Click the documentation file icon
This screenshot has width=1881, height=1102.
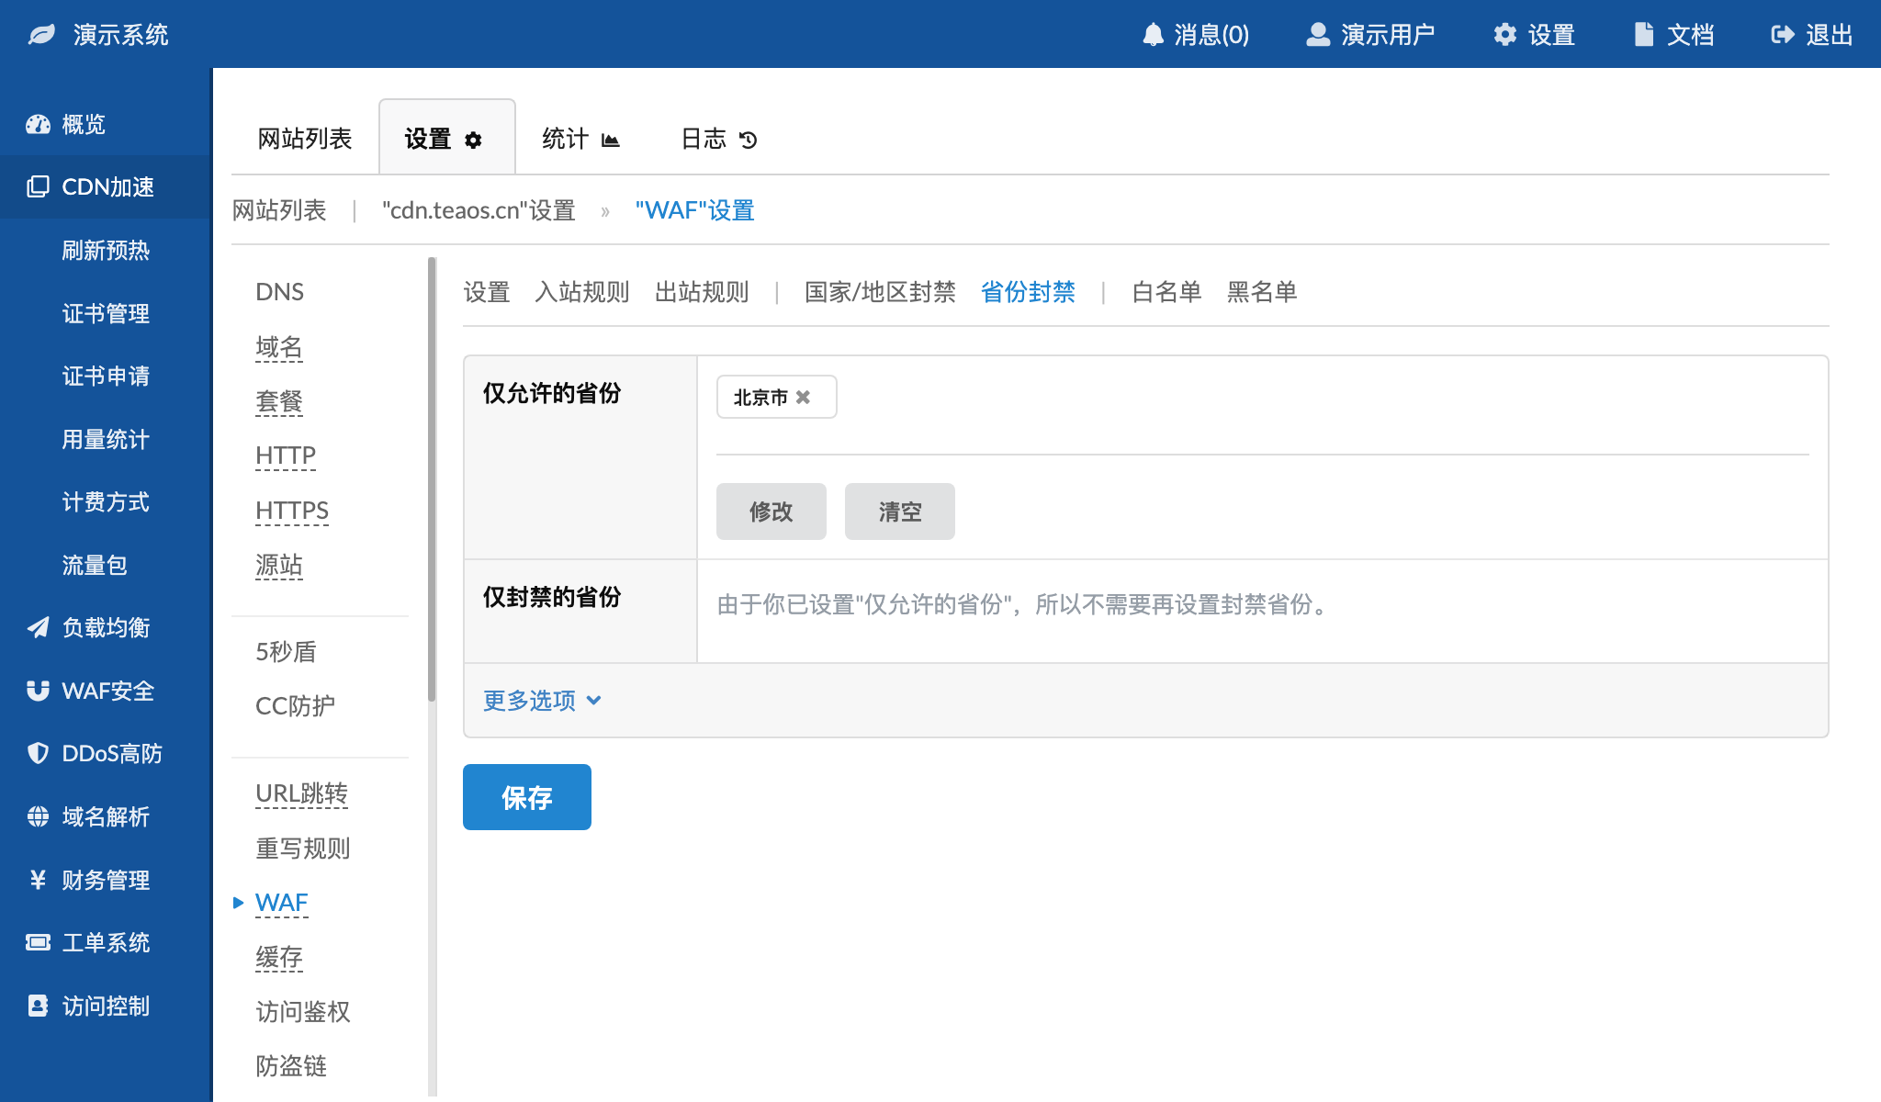click(x=1644, y=35)
